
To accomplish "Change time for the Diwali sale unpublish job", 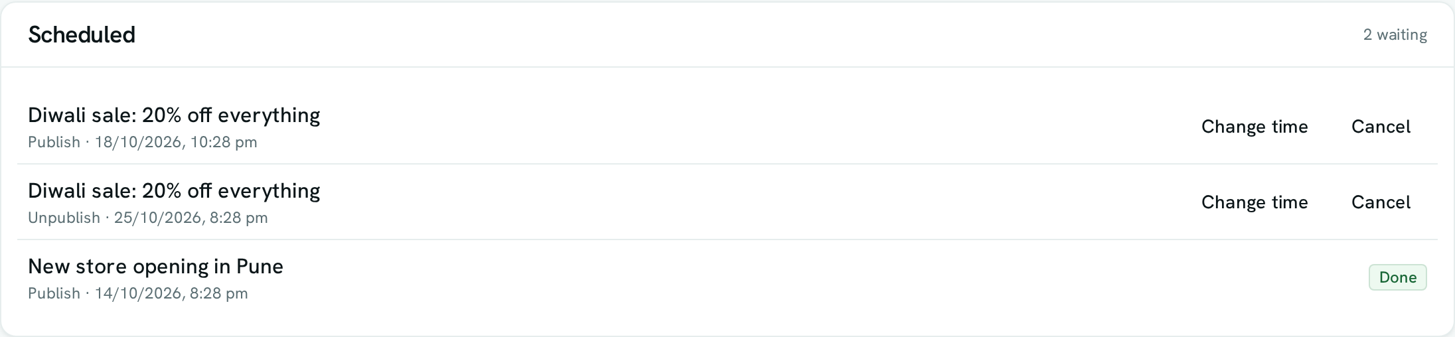I will [x=1255, y=202].
